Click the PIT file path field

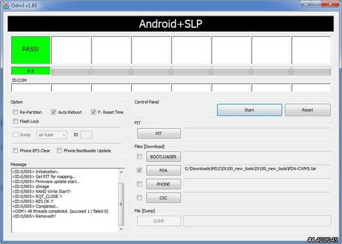point(257,133)
